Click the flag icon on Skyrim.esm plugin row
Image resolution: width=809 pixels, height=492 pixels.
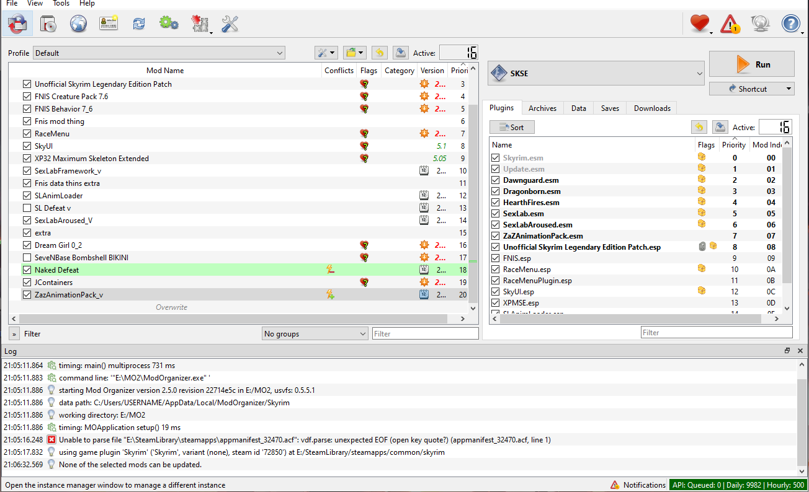pos(701,157)
